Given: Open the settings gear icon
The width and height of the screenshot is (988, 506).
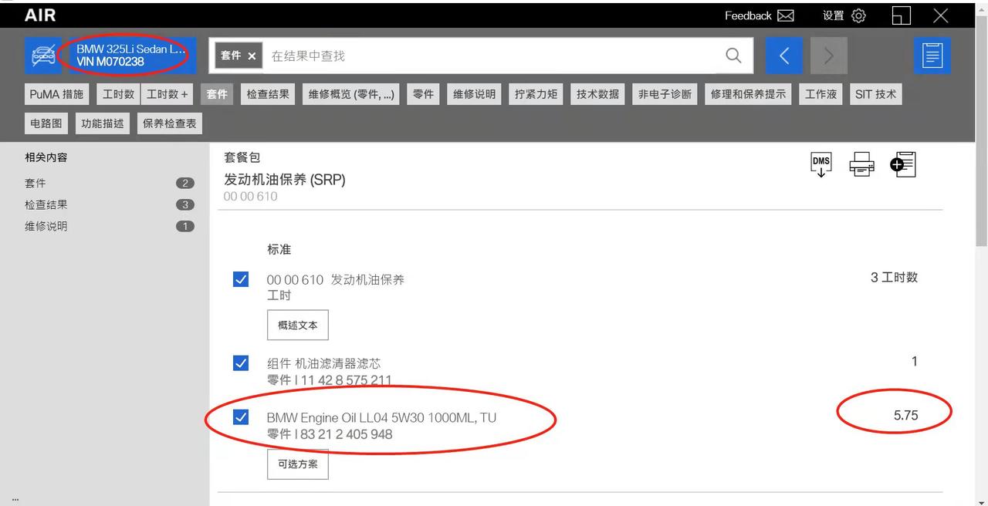Looking at the screenshot, I should (x=859, y=15).
